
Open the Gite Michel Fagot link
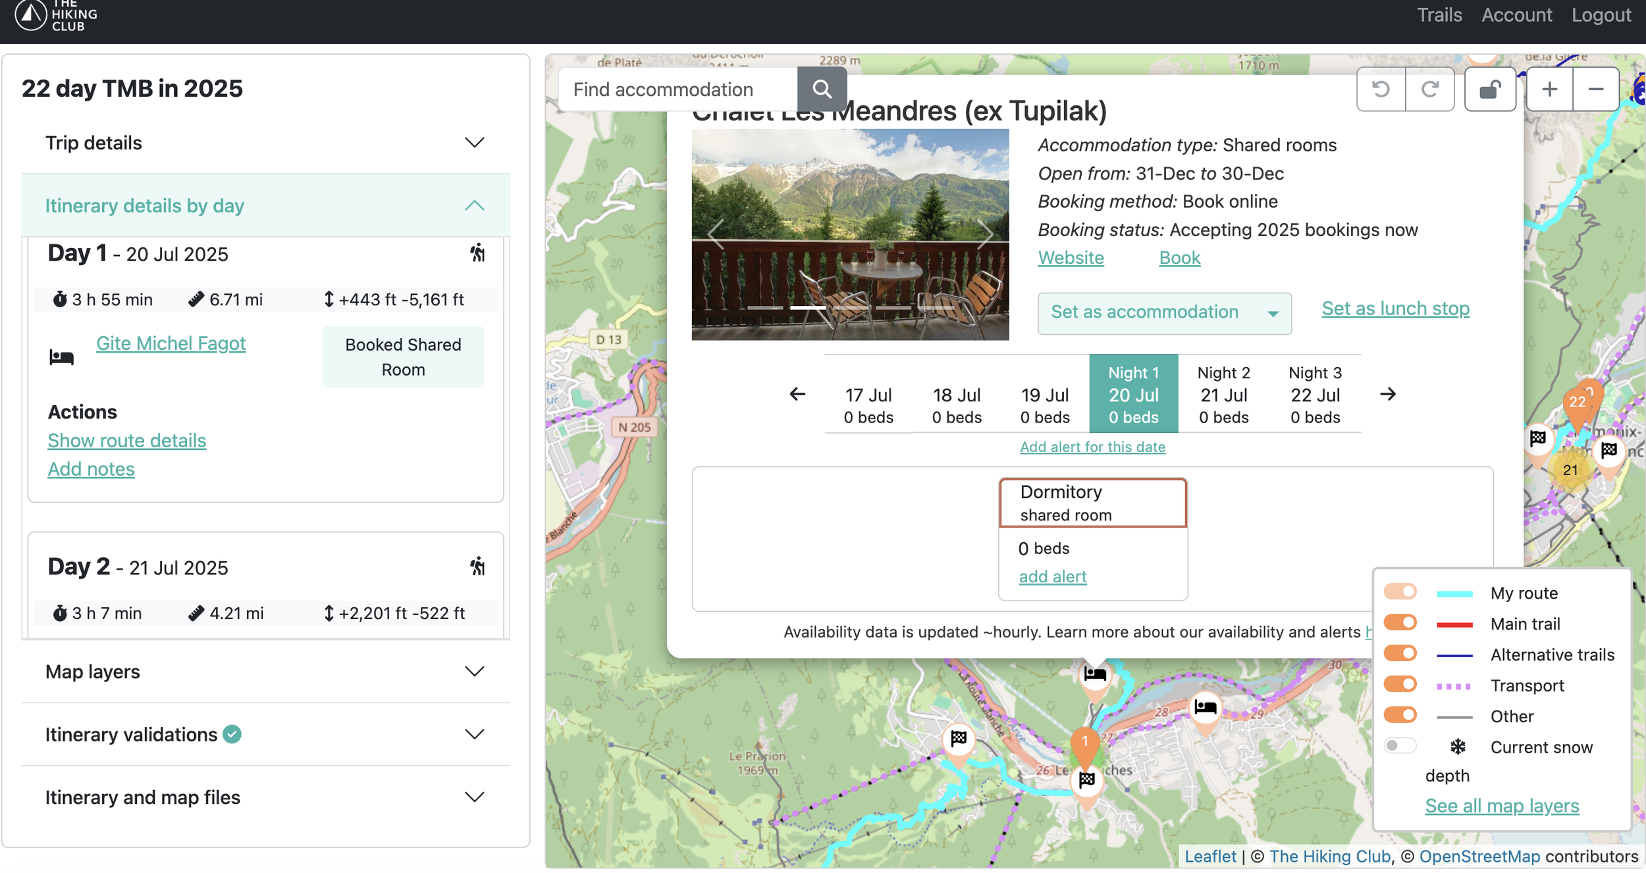(x=171, y=343)
